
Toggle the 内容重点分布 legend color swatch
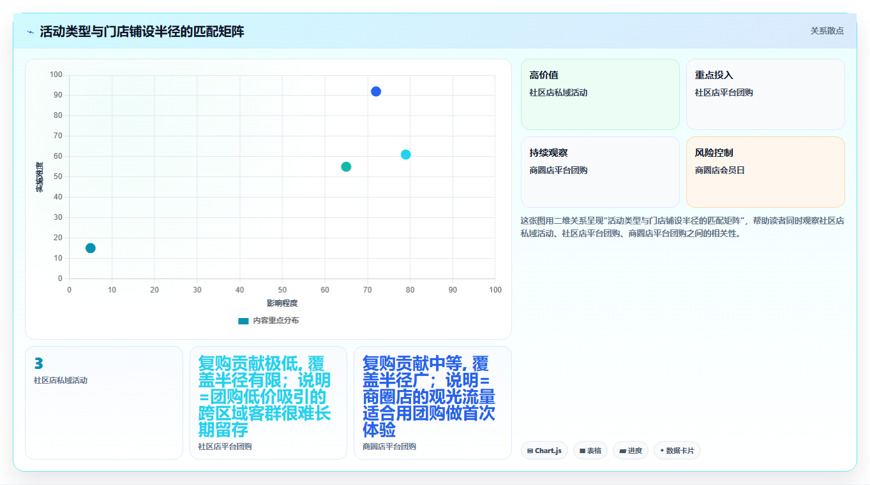click(243, 321)
